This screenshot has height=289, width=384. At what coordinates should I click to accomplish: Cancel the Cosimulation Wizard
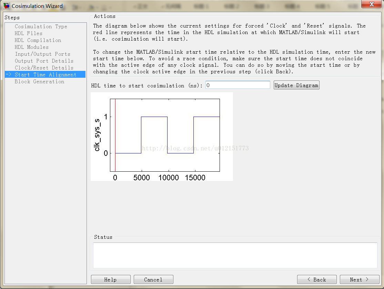pyautogui.click(x=153, y=279)
